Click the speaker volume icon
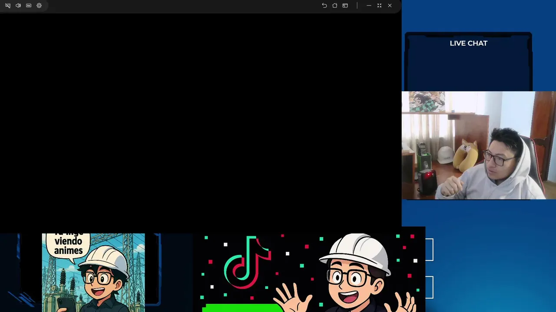Image resolution: width=556 pixels, height=312 pixels. [x=18, y=6]
